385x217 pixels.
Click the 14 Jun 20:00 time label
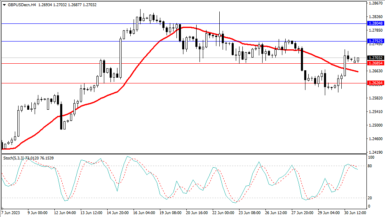click(x=117, y=213)
